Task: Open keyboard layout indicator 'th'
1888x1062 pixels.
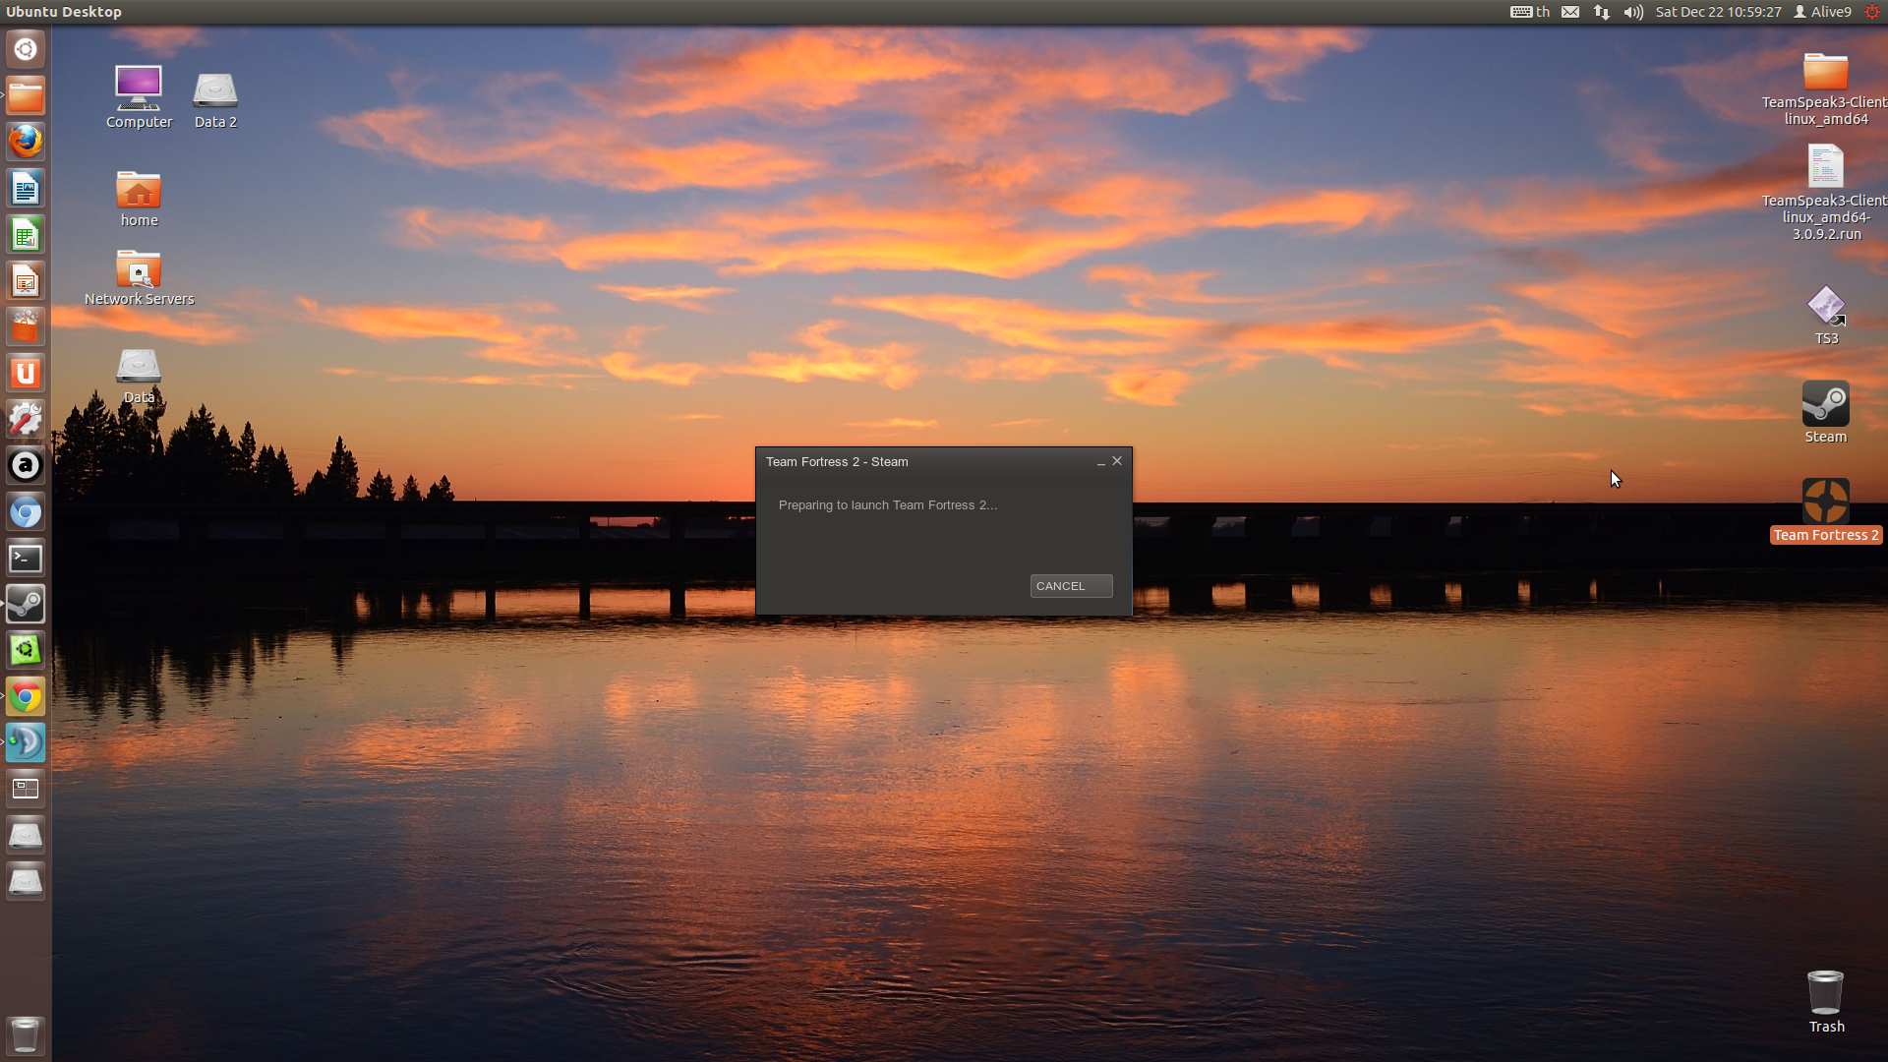Action: pyautogui.click(x=1530, y=12)
